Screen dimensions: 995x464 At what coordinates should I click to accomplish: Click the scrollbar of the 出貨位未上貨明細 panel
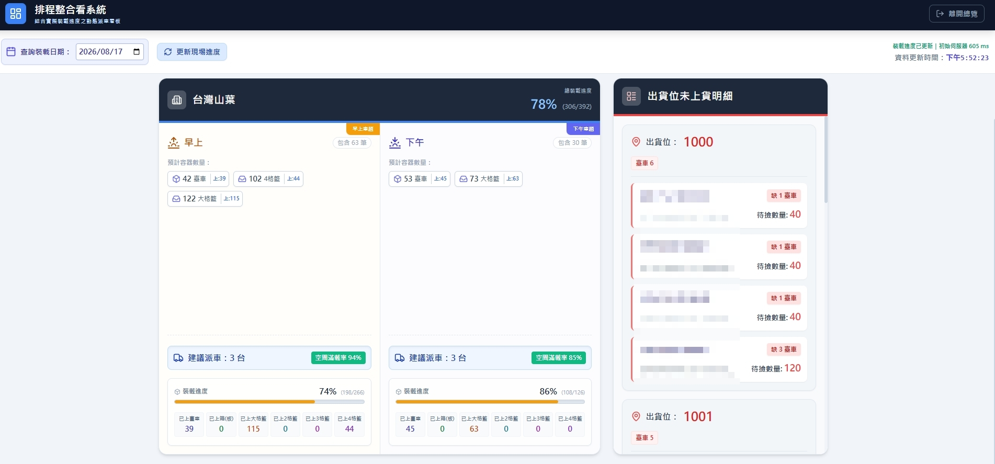(x=826, y=160)
